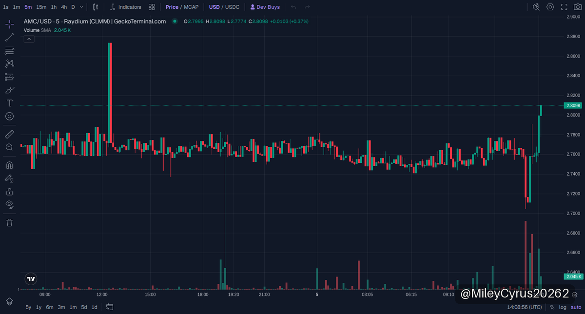Open the forecasting and measurement tools

(9, 77)
